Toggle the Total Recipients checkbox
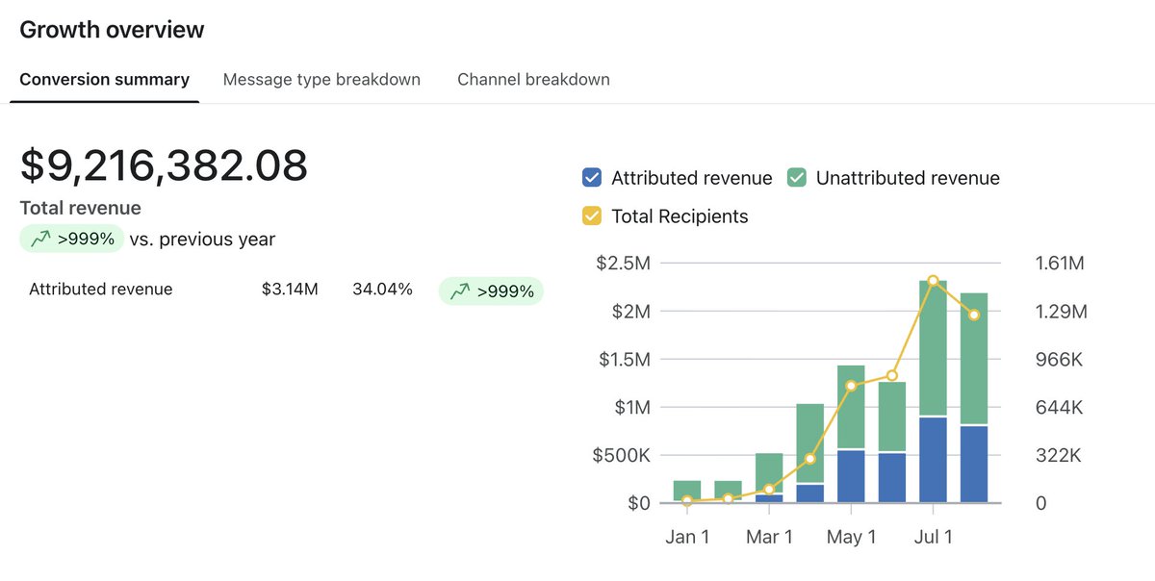1155x581 pixels. click(592, 216)
